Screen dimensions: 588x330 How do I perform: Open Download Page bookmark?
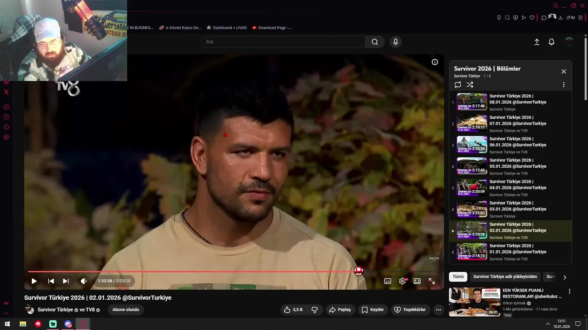[x=272, y=27]
